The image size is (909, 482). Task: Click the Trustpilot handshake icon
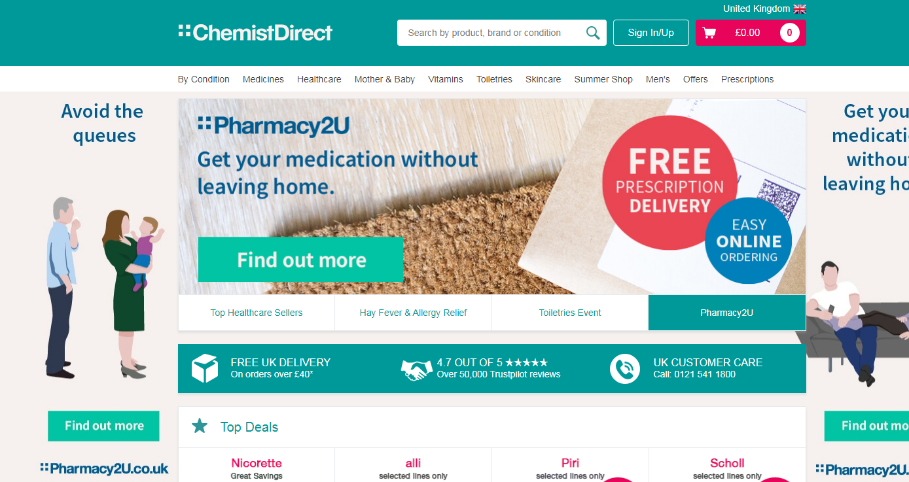[416, 370]
